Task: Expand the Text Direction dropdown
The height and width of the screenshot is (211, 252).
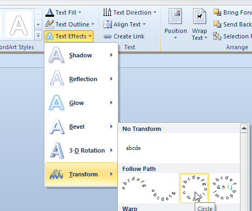Action: point(155,12)
